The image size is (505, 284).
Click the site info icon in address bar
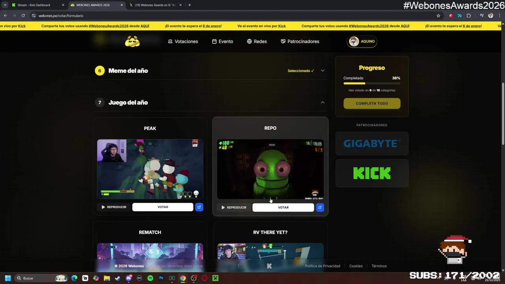34,16
